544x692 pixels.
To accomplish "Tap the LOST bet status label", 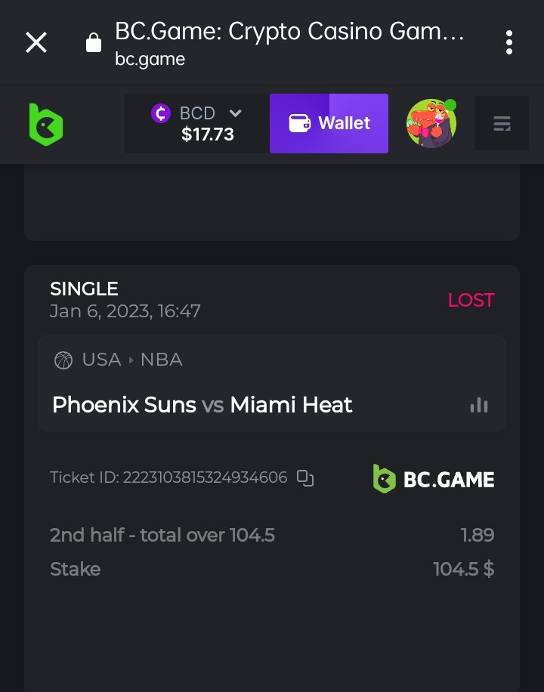I will [470, 300].
